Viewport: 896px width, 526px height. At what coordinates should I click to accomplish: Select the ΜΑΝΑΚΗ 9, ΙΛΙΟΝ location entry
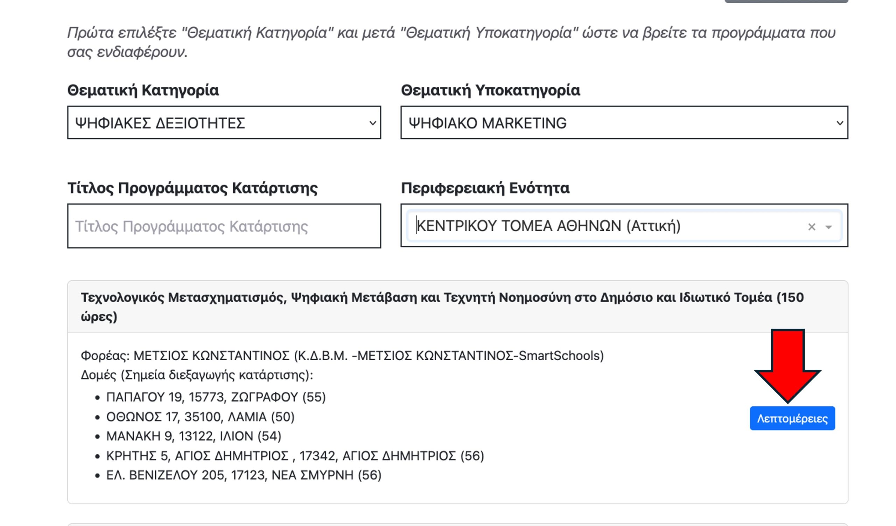[x=194, y=436]
